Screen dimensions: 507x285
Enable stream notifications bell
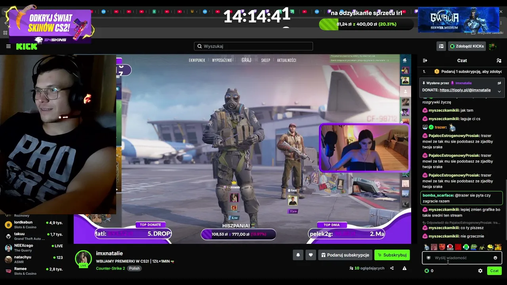298,255
